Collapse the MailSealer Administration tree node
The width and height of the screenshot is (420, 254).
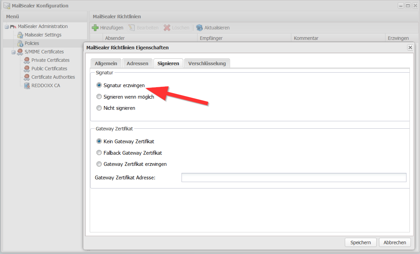tap(6, 27)
